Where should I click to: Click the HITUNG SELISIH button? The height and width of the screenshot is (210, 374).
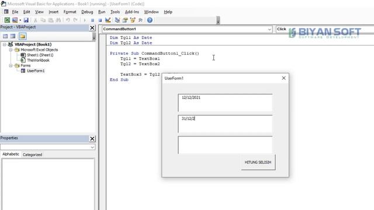(258, 162)
